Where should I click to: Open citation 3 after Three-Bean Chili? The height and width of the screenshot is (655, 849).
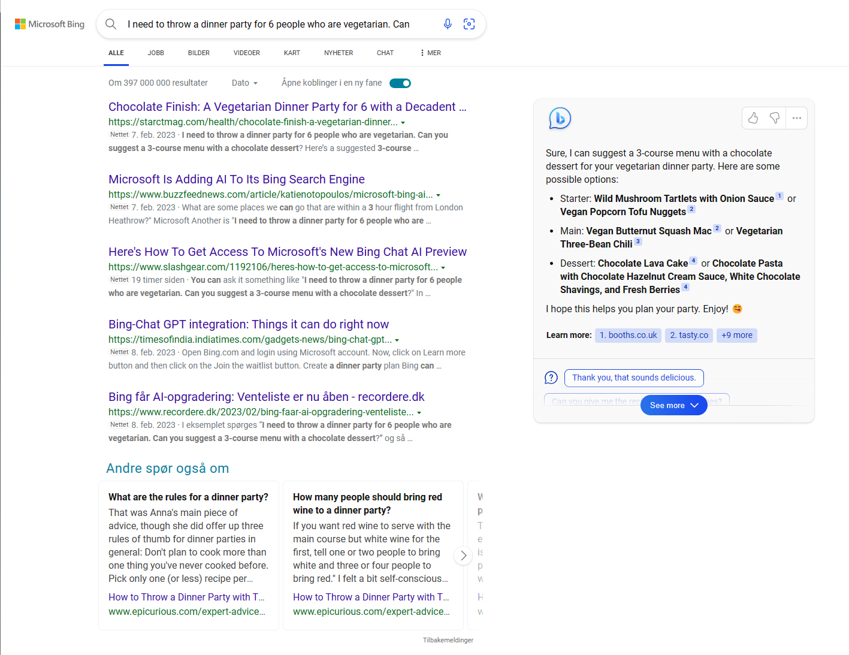[638, 242]
